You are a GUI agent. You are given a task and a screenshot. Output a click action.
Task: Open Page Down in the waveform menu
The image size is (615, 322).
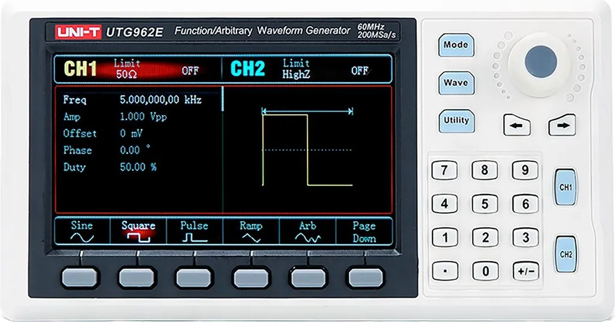coord(364,231)
